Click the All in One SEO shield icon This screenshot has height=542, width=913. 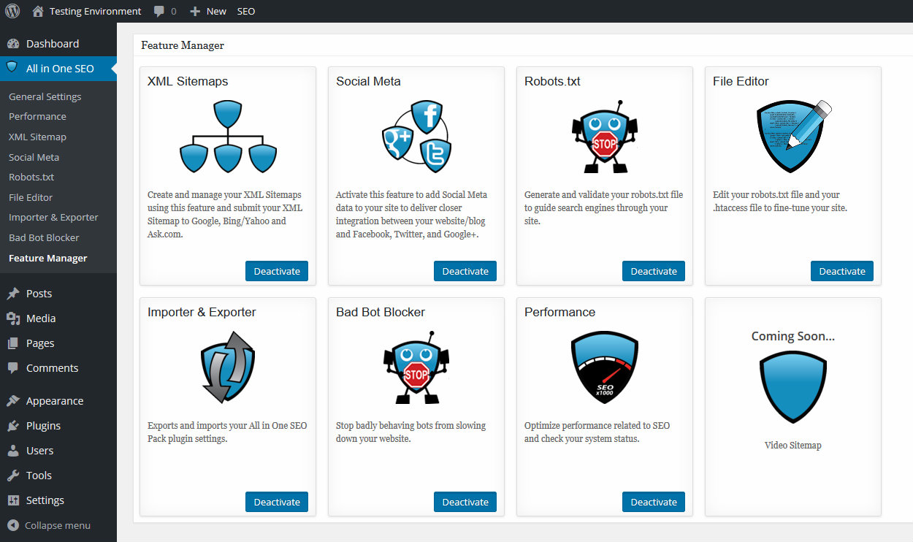coord(12,68)
